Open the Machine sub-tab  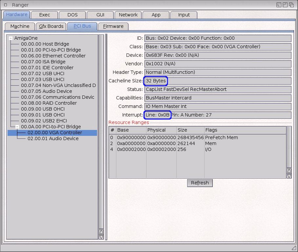20,26
